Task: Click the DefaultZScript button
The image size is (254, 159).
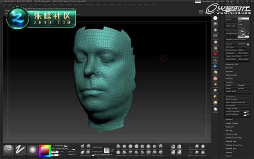Action: tap(208, 2)
